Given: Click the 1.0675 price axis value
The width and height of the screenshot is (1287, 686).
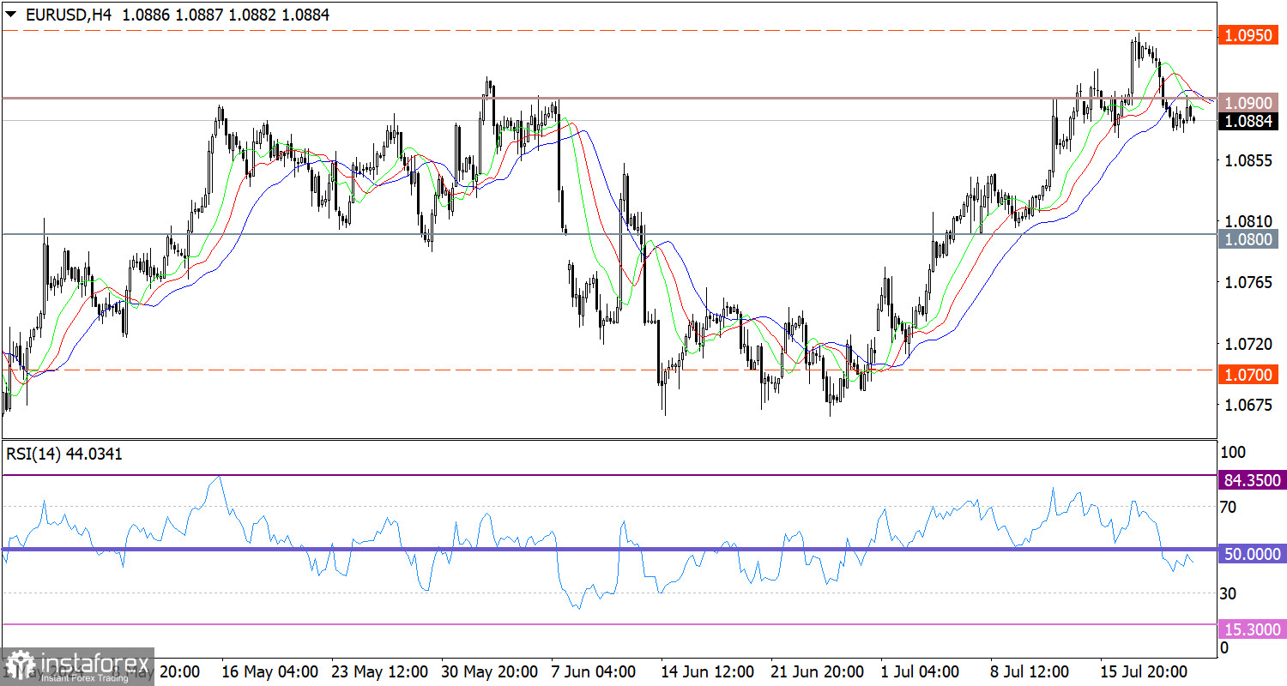Looking at the screenshot, I should (1247, 405).
